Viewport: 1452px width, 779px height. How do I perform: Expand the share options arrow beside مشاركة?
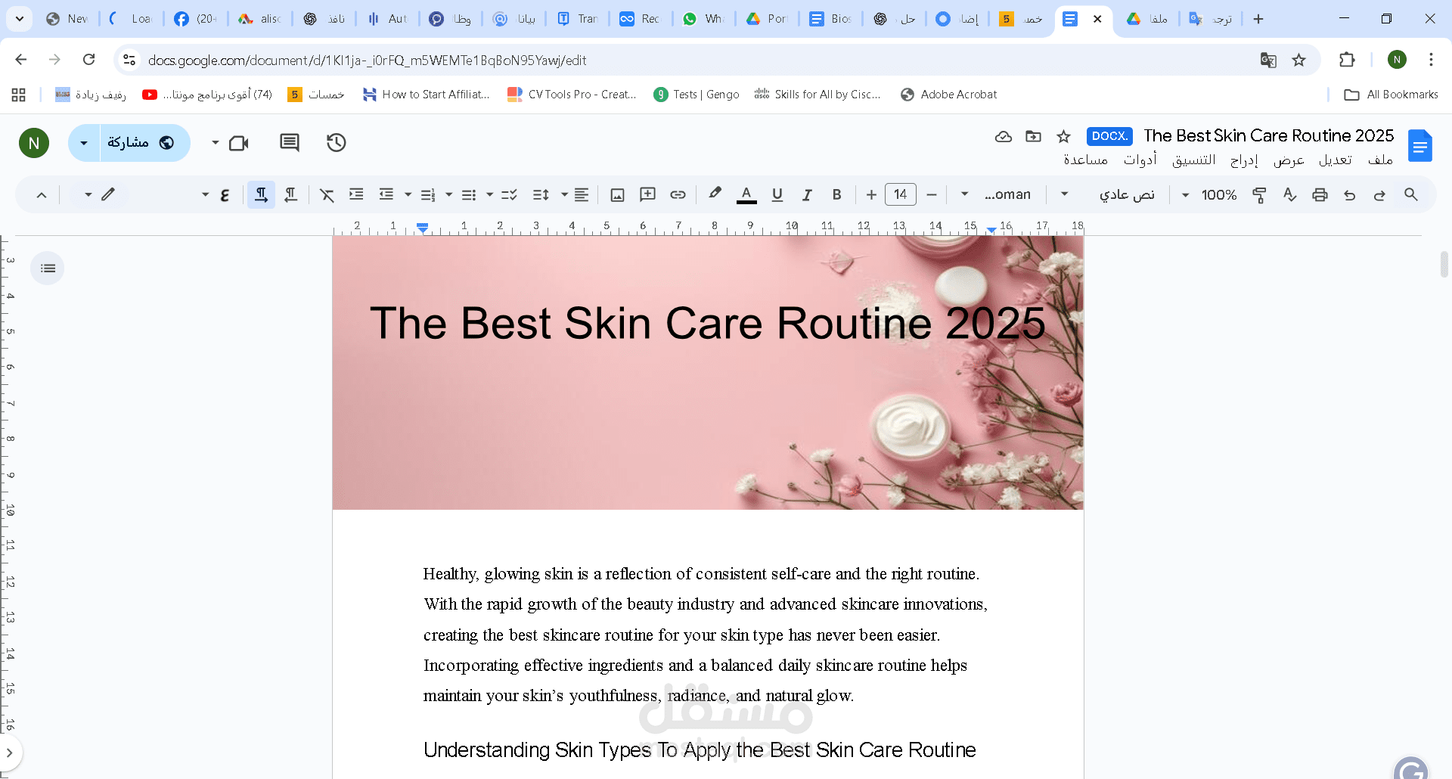click(84, 143)
